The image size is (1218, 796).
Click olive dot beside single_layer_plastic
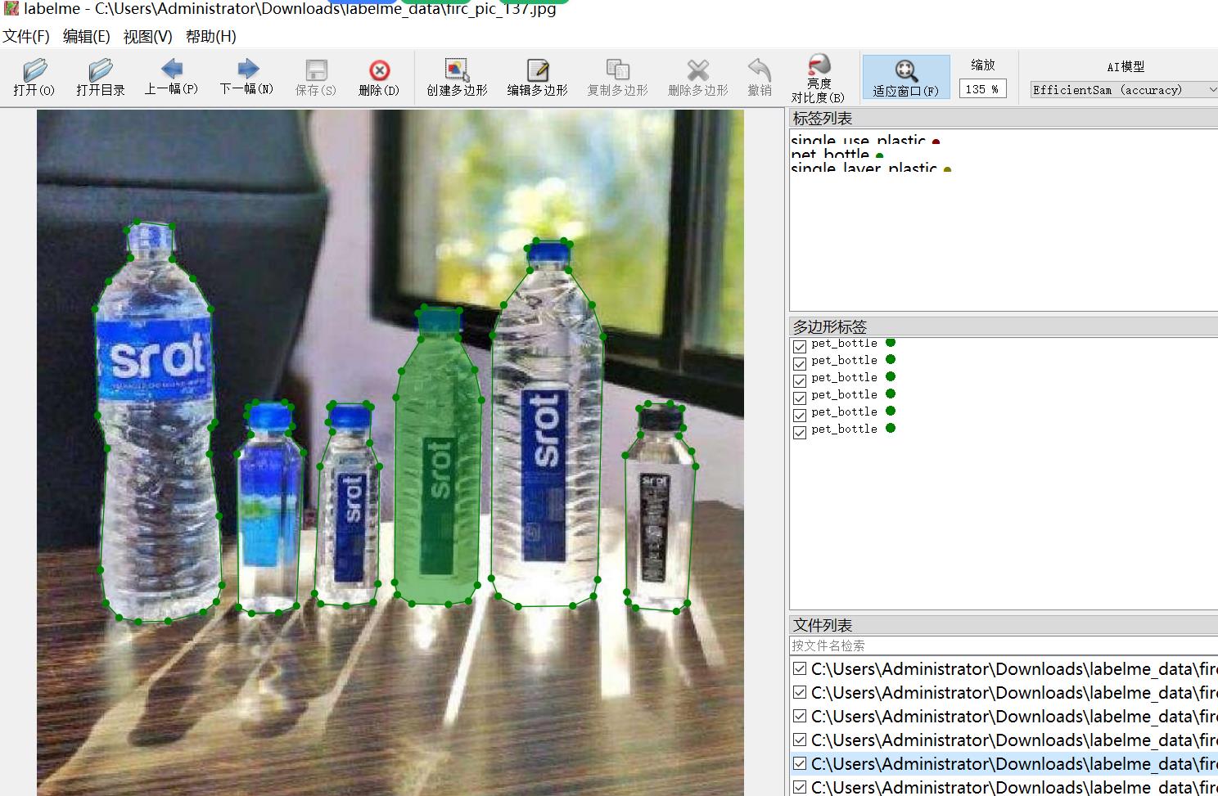point(947,170)
